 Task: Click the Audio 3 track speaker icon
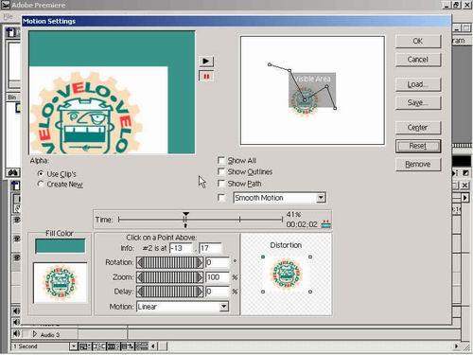tap(16, 334)
